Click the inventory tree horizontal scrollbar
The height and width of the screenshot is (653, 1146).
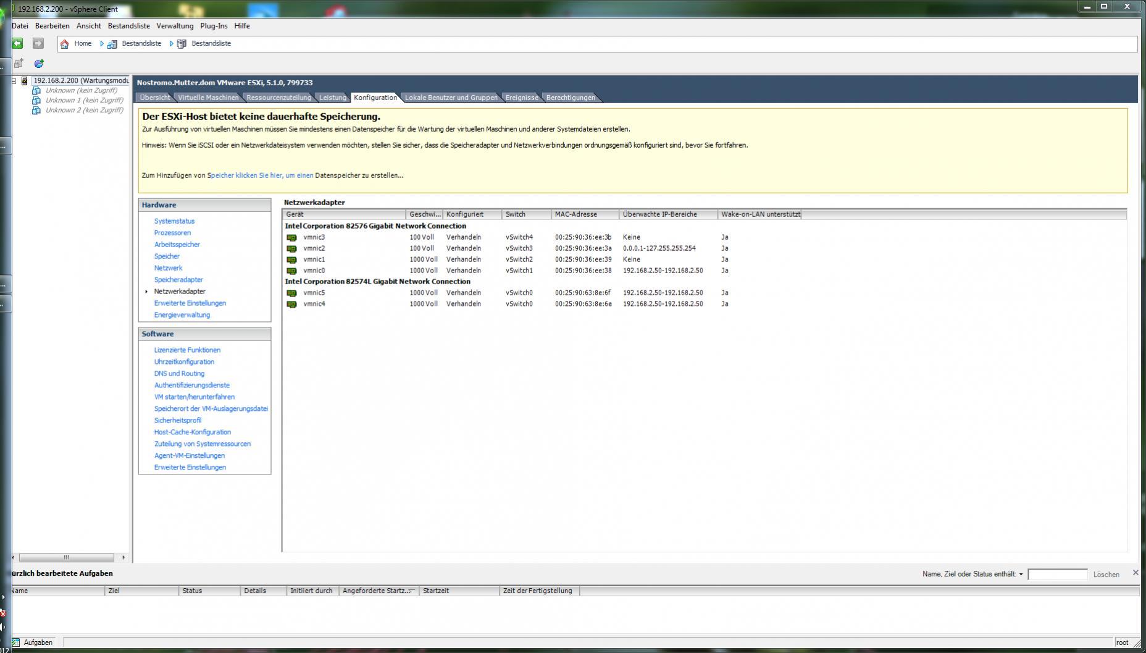pyautogui.click(x=67, y=557)
